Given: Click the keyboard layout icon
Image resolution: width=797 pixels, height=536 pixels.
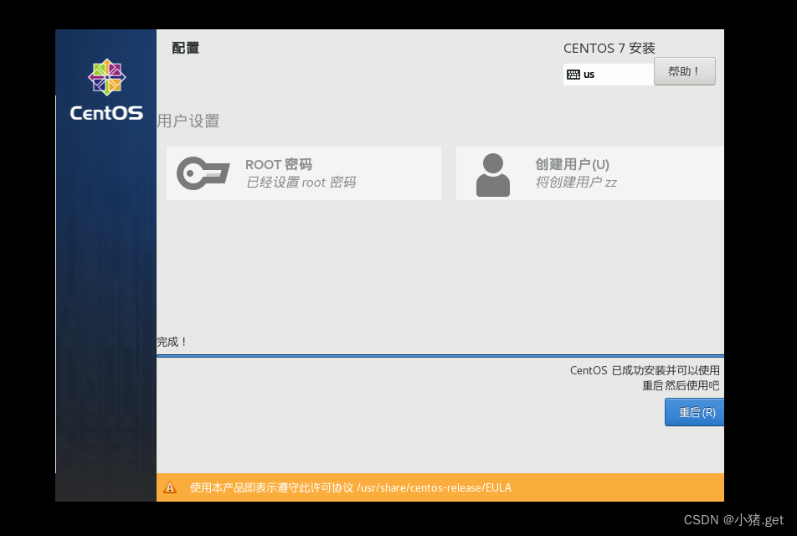Looking at the screenshot, I should 573,75.
